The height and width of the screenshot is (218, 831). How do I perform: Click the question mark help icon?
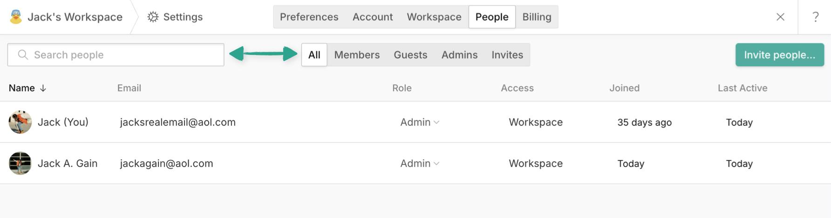(x=815, y=17)
